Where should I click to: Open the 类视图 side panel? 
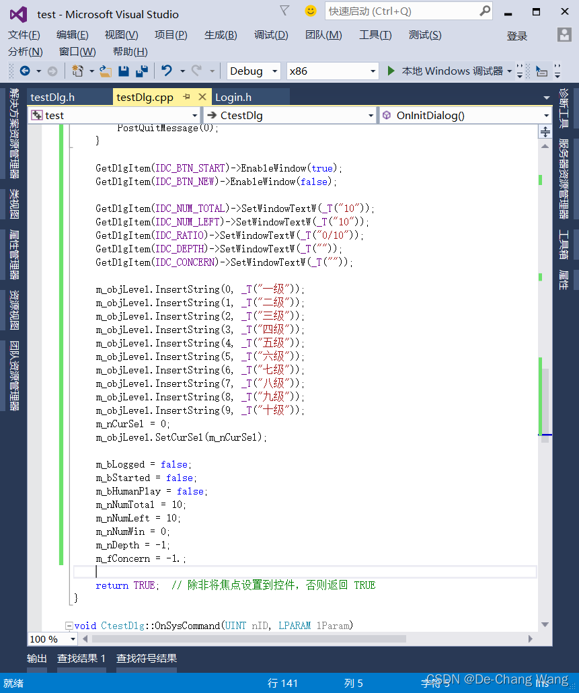coord(15,204)
